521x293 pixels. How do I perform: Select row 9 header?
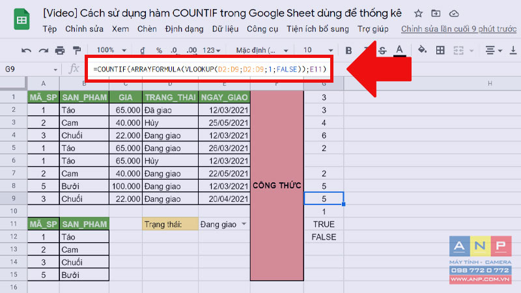(x=13, y=199)
